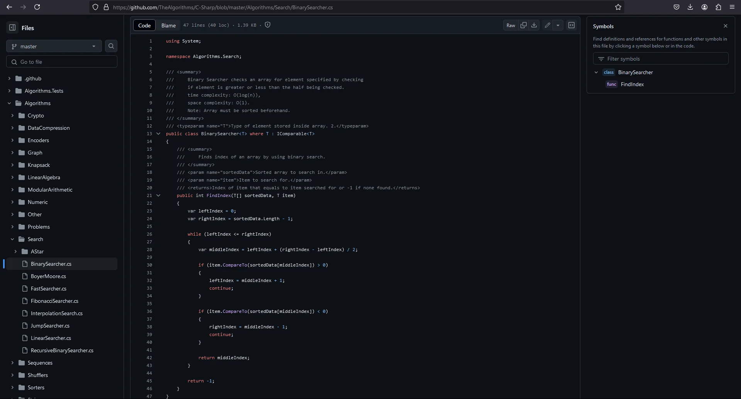This screenshot has height=399, width=741.
Task: Open the browser extensions menu
Action: pos(718,7)
